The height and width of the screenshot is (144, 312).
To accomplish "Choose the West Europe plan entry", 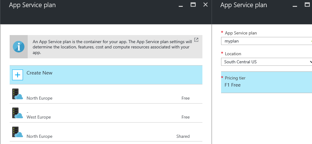I will tap(106, 113).
